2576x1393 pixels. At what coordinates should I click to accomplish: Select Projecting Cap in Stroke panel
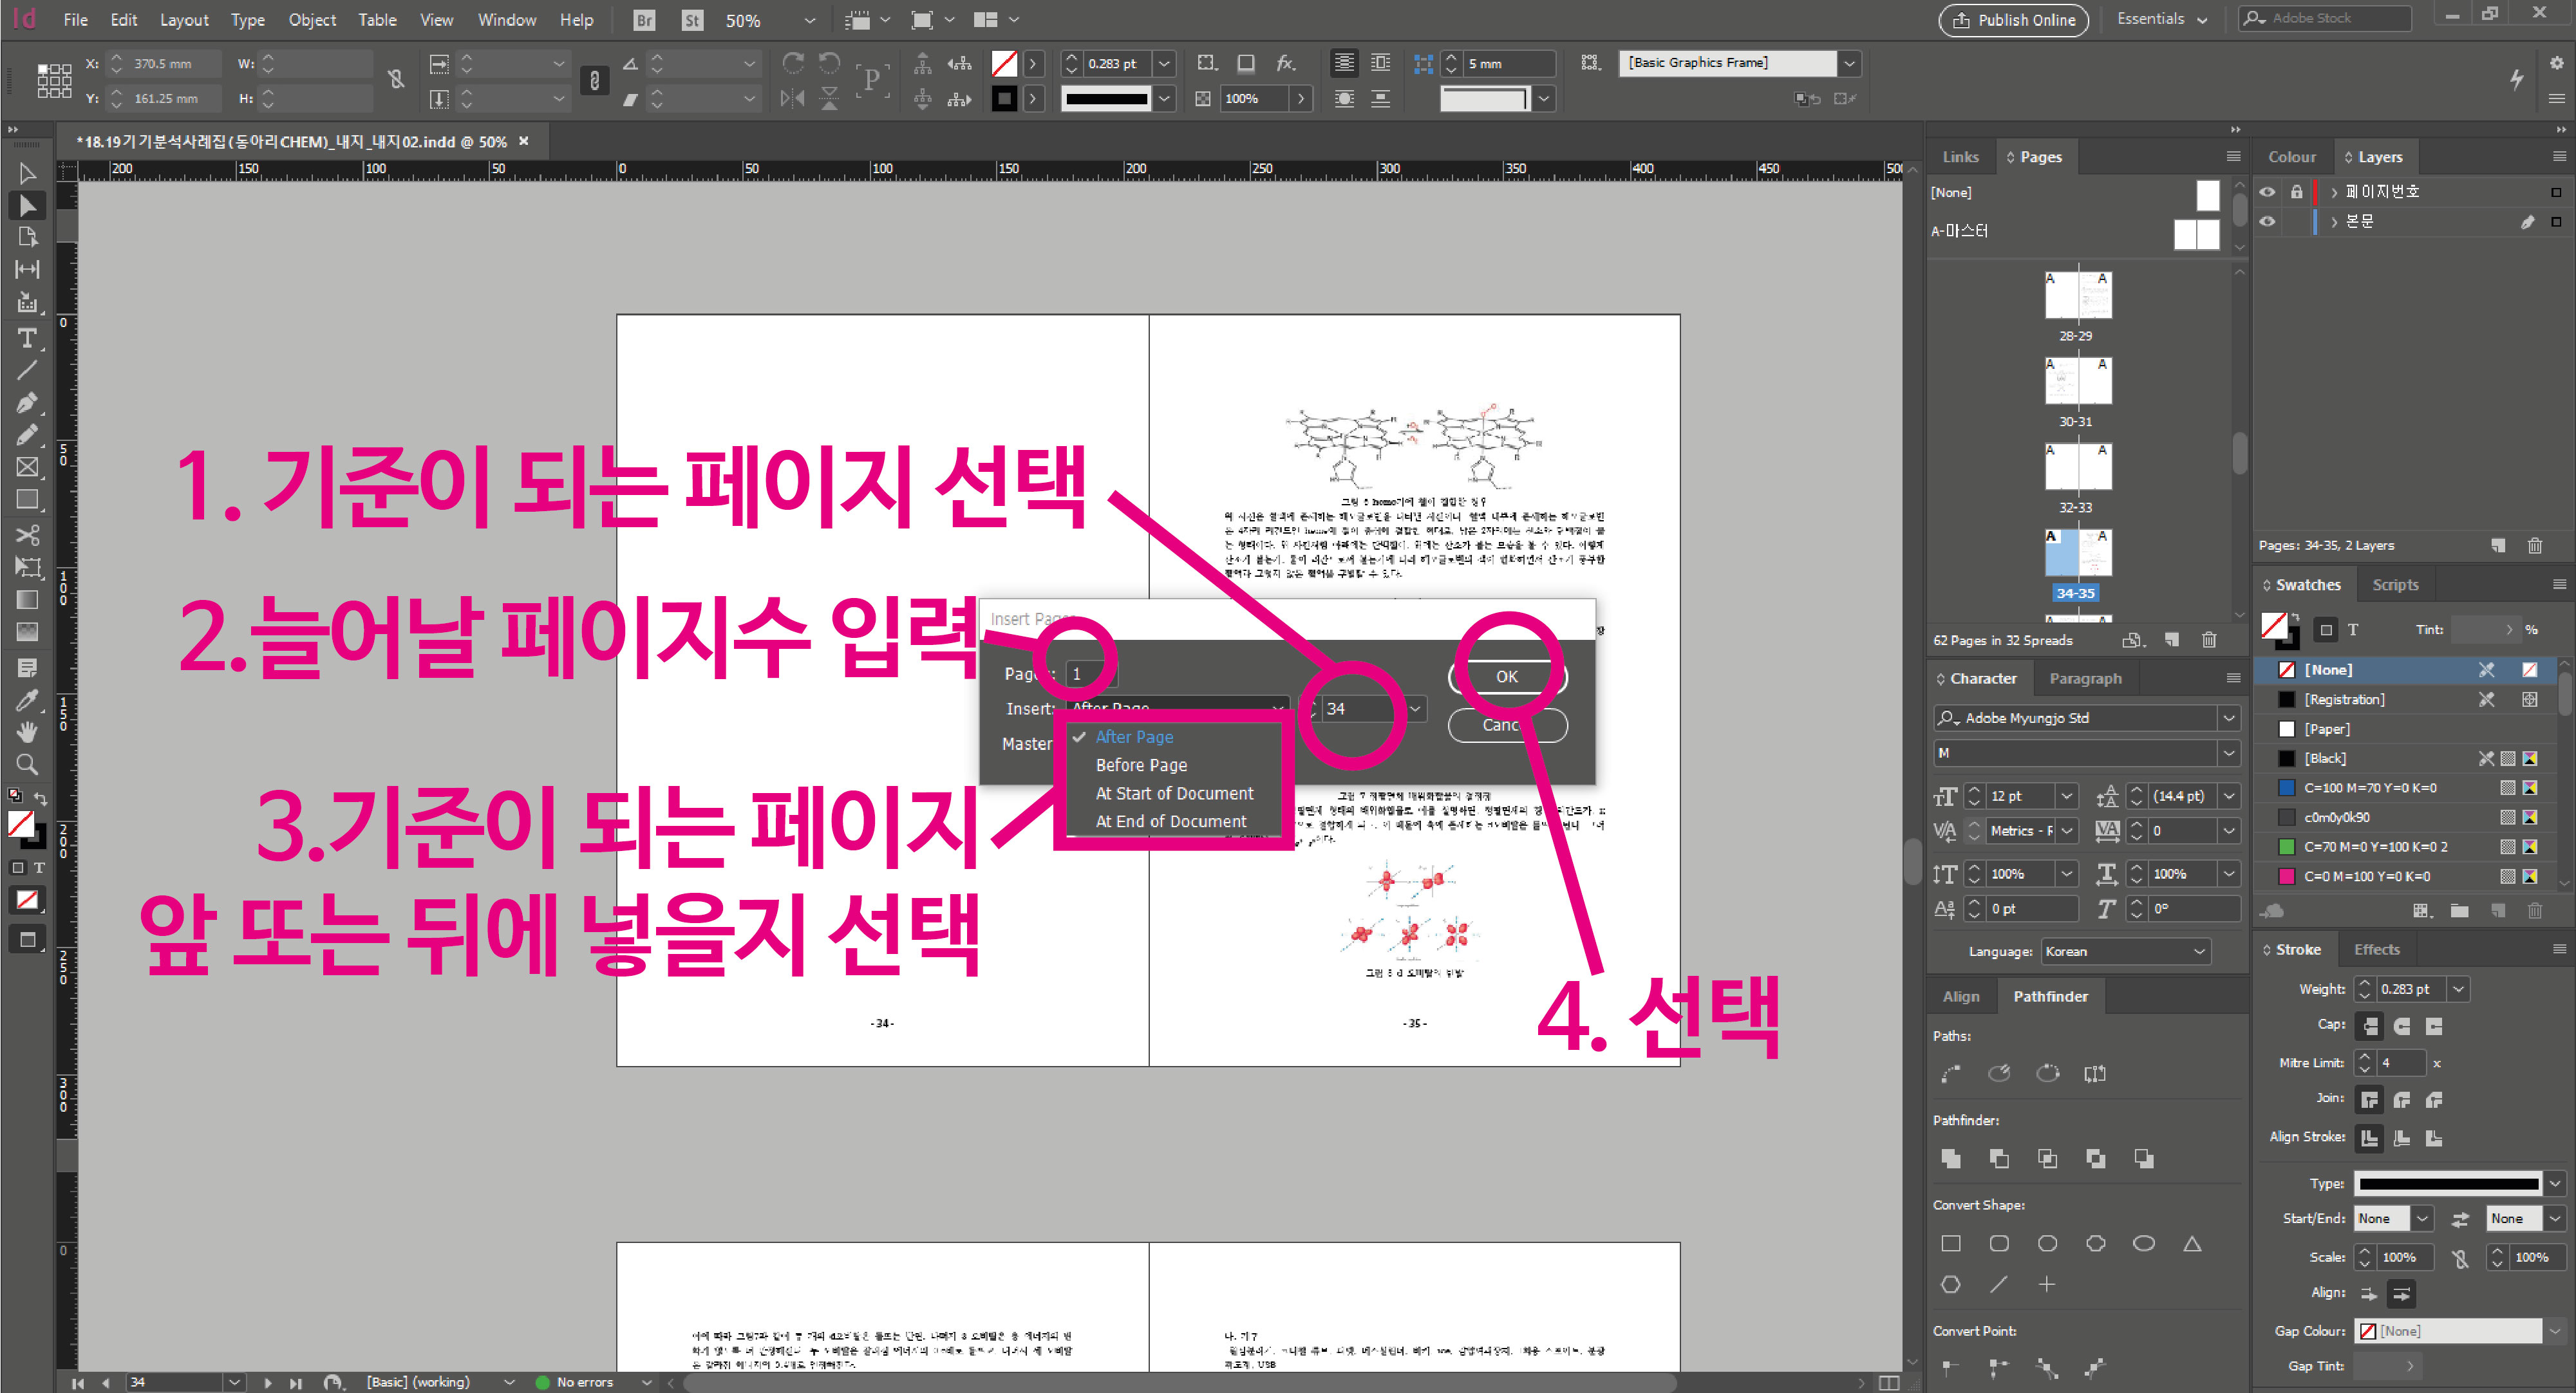[x=2434, y=1026]
